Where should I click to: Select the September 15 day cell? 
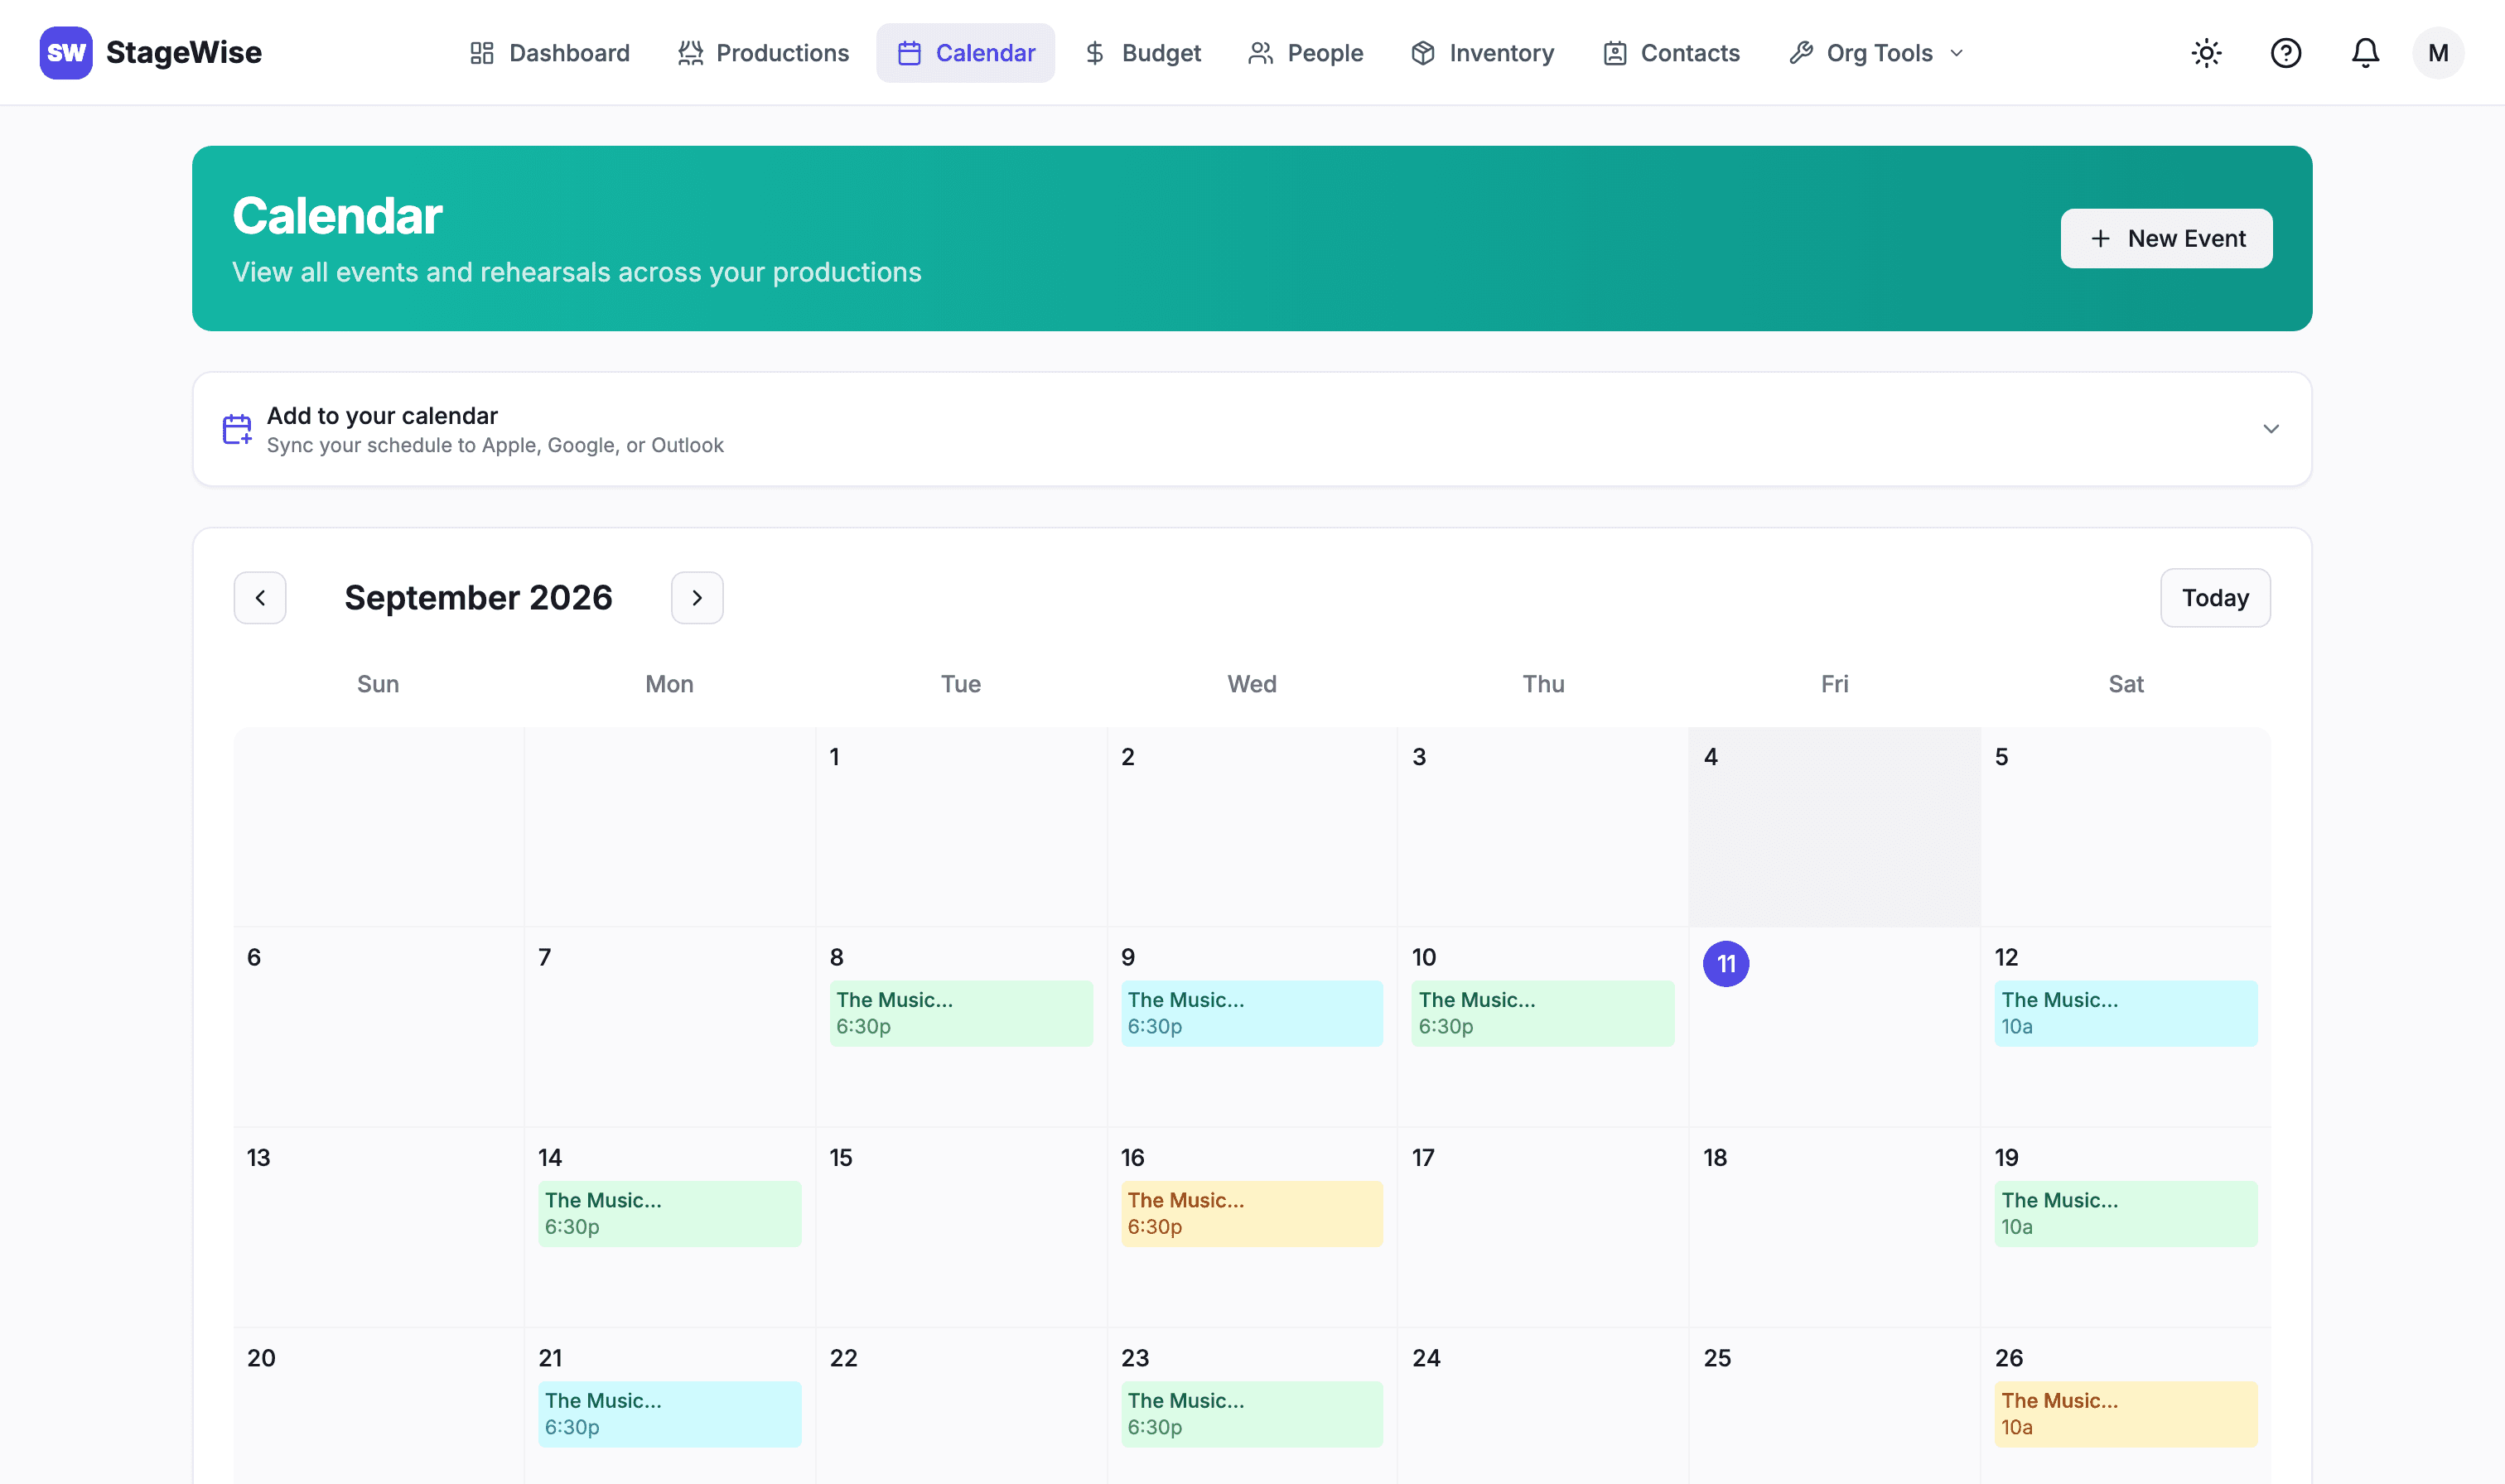961,1228
